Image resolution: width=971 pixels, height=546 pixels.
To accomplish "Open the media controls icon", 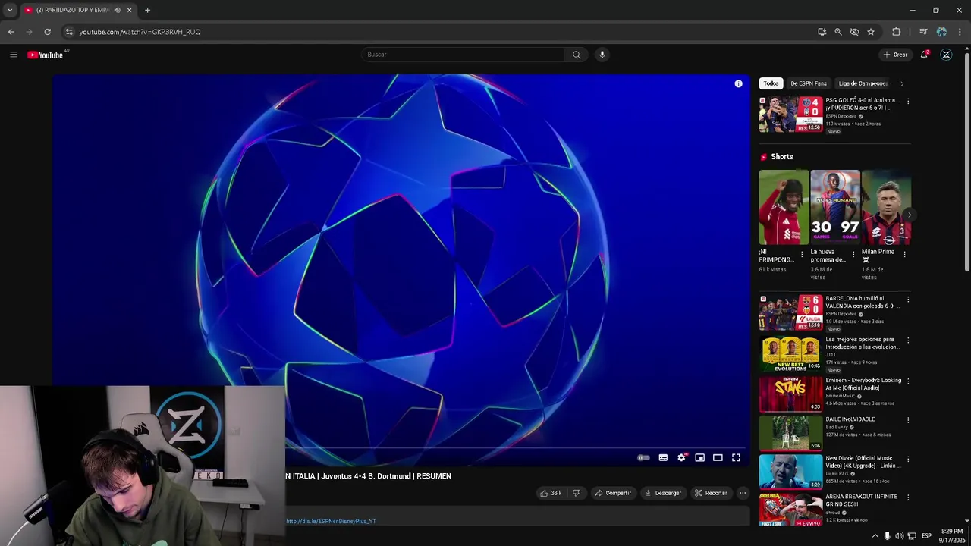I will (923, 32).
